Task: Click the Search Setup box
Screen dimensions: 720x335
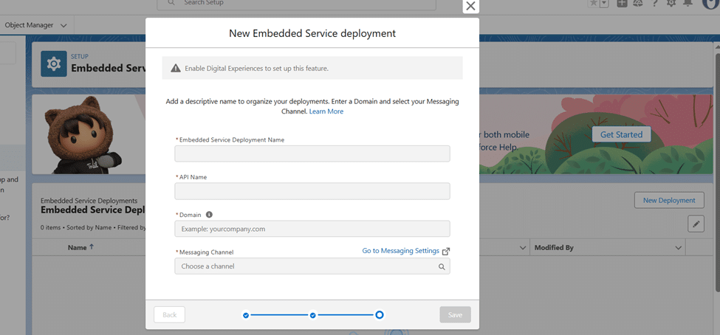Action: pyautogui.click(x=297, y=4)
